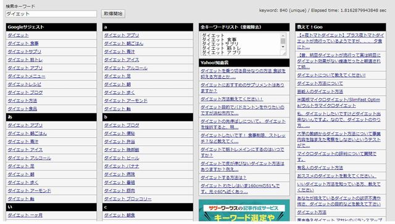Open the ダイエット 番組 link
Image resolution: width=395 pixels, height=224 pixels.
click(x=119, y=183)
